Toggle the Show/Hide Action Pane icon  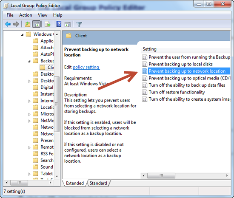[x=68, y=24]
